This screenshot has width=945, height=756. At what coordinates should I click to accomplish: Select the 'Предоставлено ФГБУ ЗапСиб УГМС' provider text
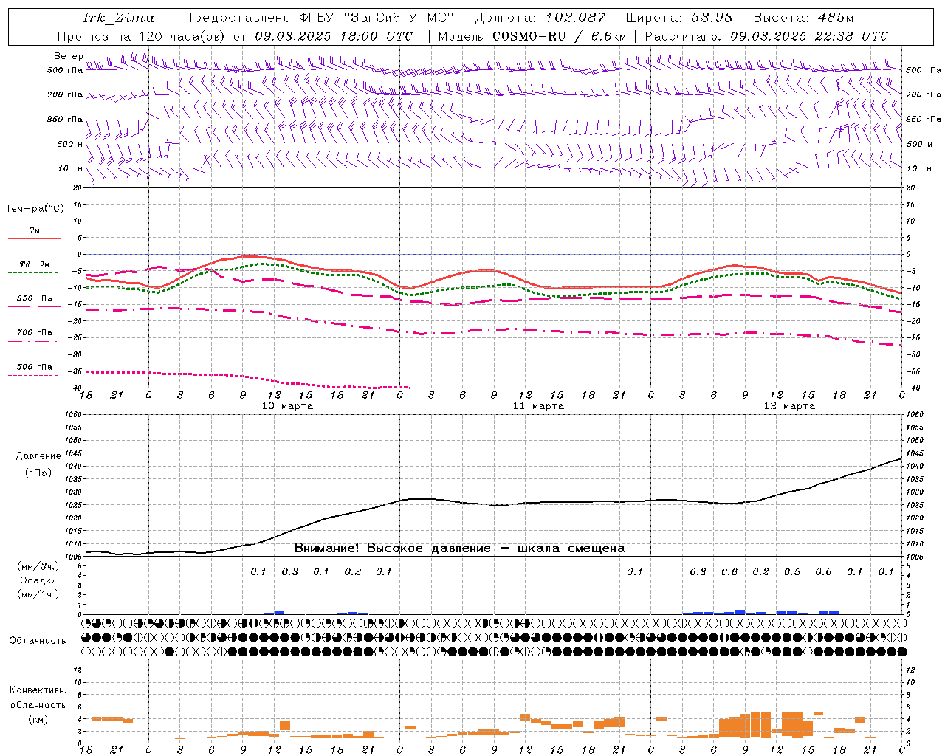coord(318,18)
